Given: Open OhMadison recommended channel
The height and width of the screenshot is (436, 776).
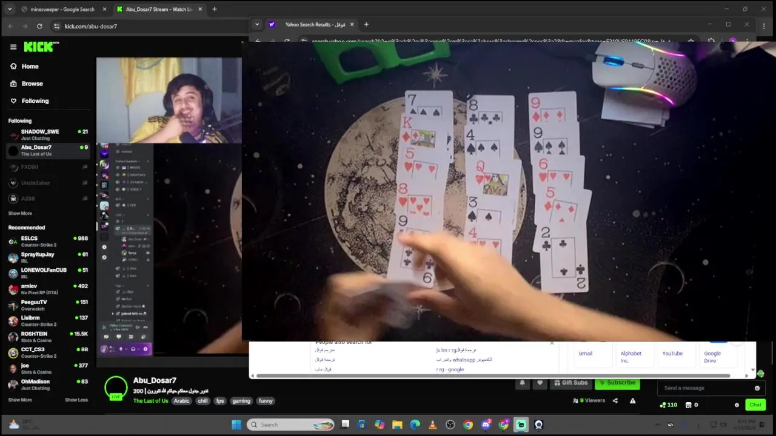Looking at the screenshot, I should (x=48, y=384).
